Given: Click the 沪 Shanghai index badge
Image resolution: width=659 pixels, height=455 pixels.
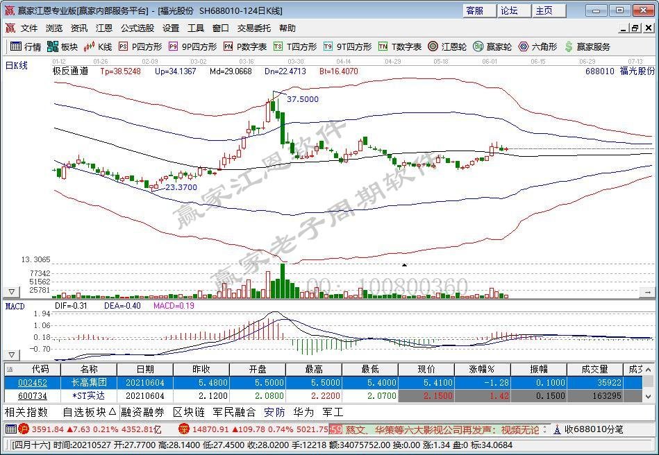Looking at the screenshot, I should 24,429.
